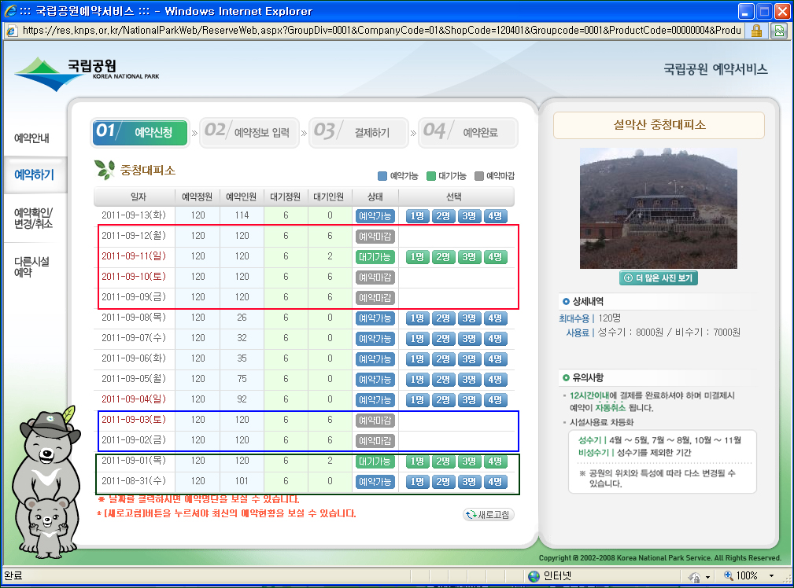Open 다른시설 예약 from the left menu

click(32, 266)
